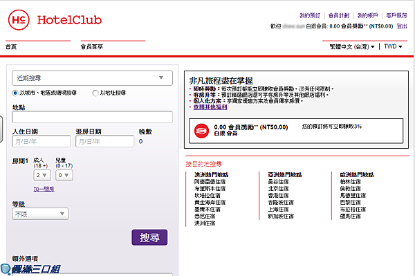Open the 澳洲住宿 link
The image size is (415, 276).
[205, 223]
